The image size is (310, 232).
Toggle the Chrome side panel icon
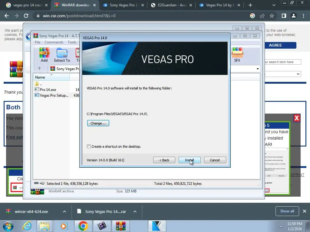pos(284,16)
